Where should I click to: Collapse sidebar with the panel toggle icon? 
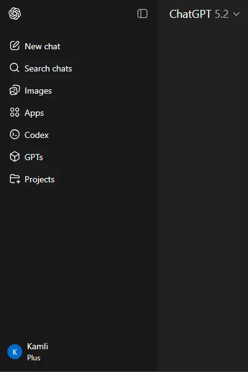coord(142,14)
